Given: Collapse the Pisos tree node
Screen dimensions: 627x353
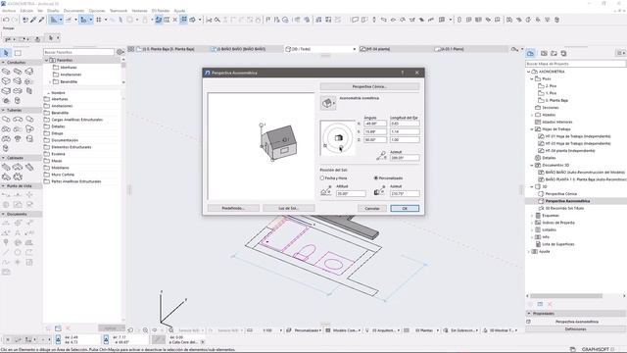Looking at the screenshot, I should click(x=532, y=78).
